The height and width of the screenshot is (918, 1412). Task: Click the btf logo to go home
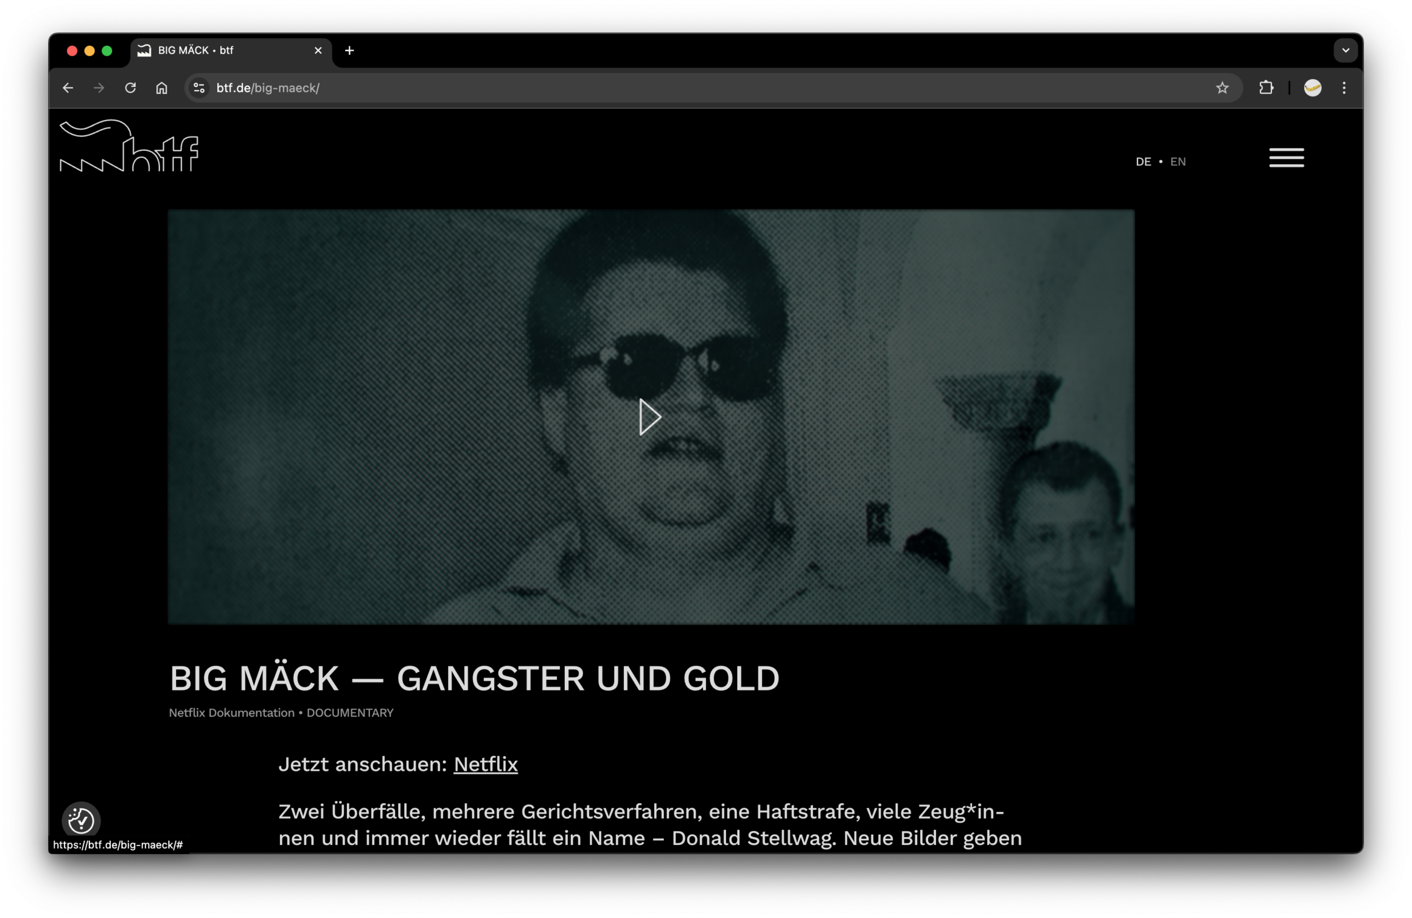[x=129, y=147]
